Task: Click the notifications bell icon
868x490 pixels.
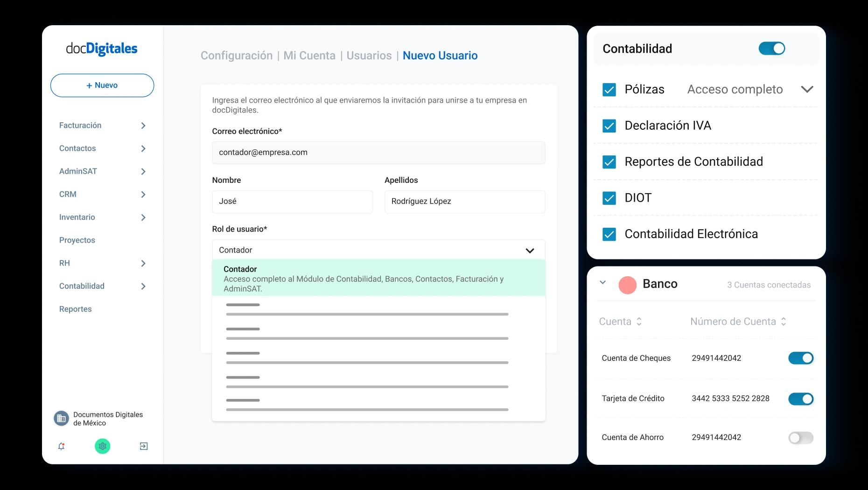Action: (61, 446)
